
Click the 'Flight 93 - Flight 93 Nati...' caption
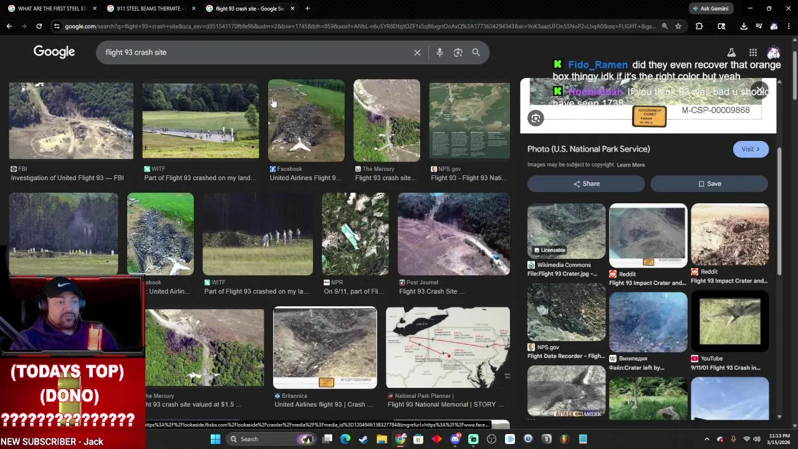(x=469, y=178)
